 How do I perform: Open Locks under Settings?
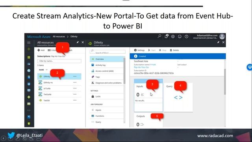(107, 96)
